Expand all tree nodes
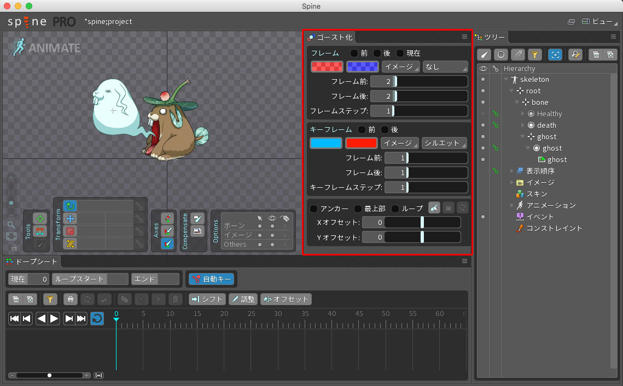 [x=610, y=55]
